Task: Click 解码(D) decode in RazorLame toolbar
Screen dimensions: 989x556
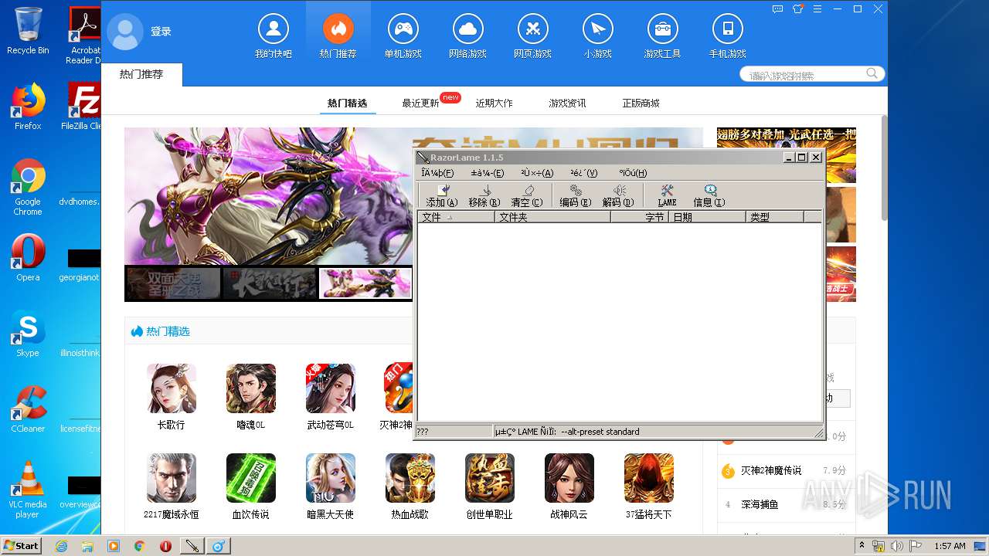Action: (x=618, y=196)
